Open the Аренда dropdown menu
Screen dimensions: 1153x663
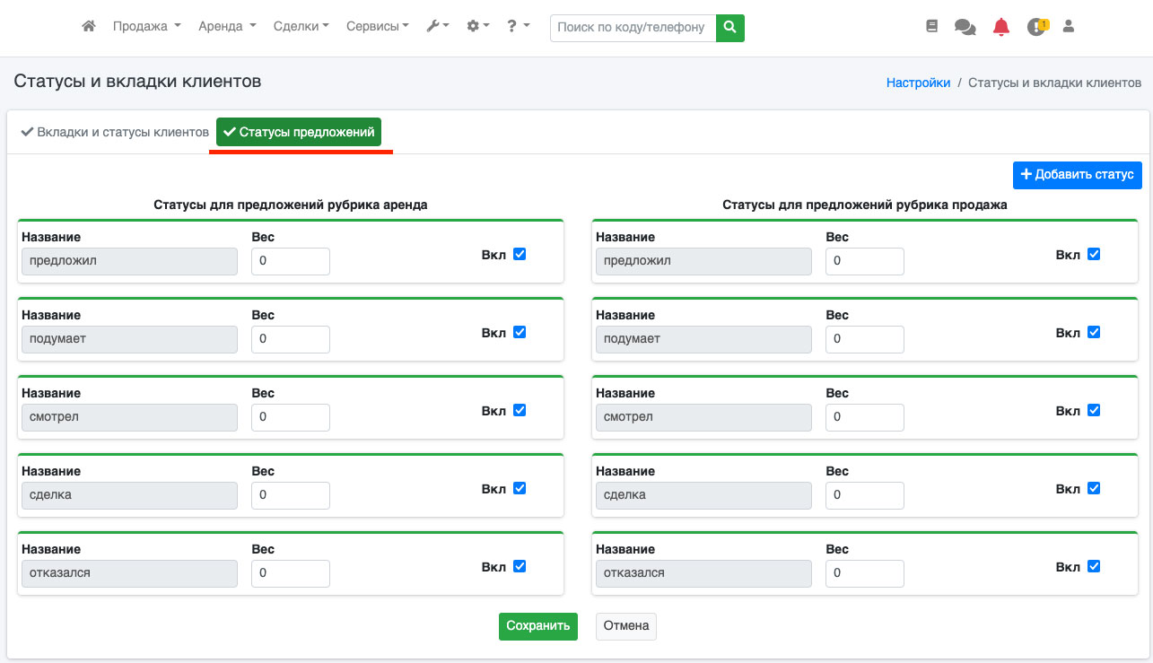point(227,27)
